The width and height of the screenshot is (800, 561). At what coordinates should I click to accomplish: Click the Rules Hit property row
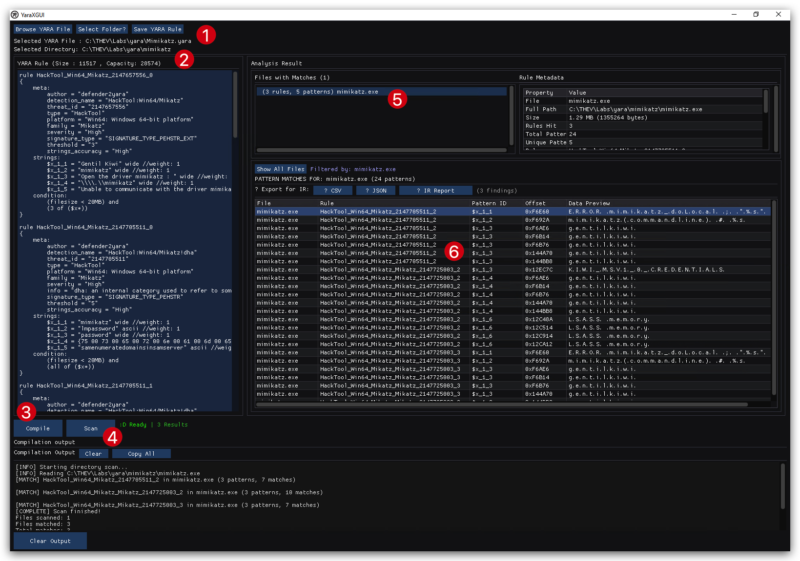[643, 126]
